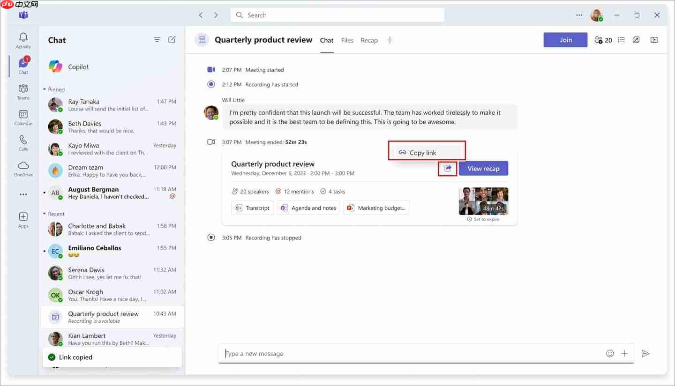Screen dimensions: 675x386
Task: Open the emoji picker in message box
Action: [610, 354]
